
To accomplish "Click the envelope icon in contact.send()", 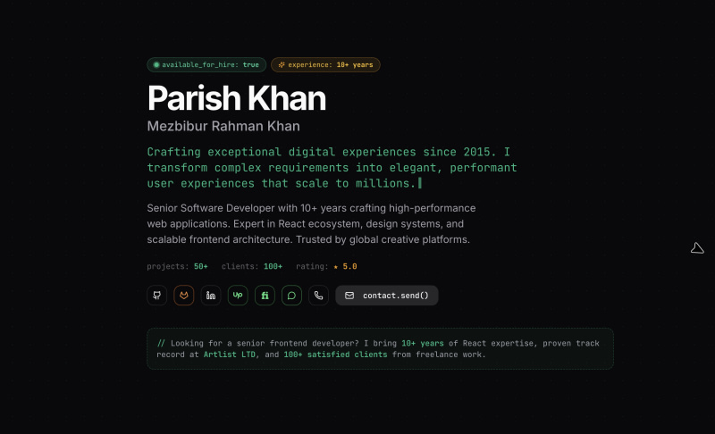I will (x=349, y=295).
